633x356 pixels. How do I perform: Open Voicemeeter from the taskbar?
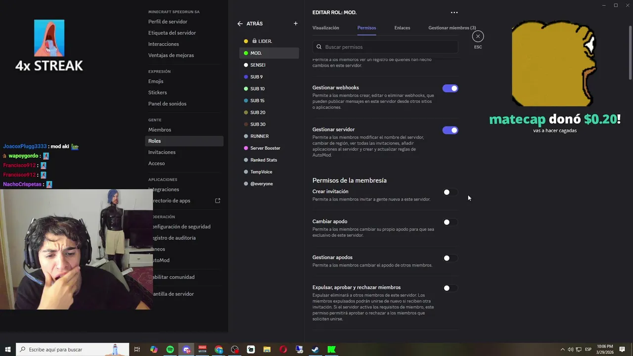click(x=202, y=350)
